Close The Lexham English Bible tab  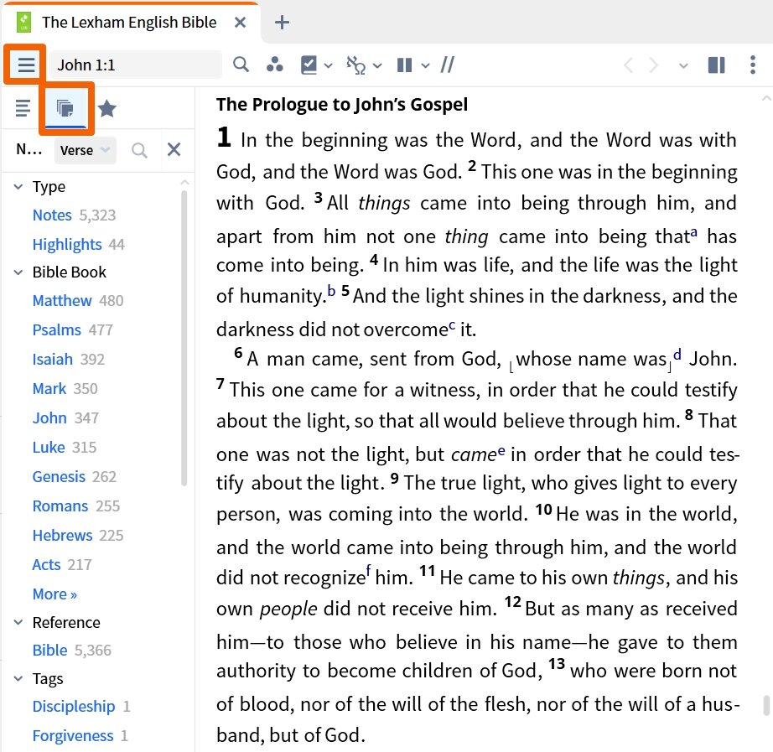240,22
